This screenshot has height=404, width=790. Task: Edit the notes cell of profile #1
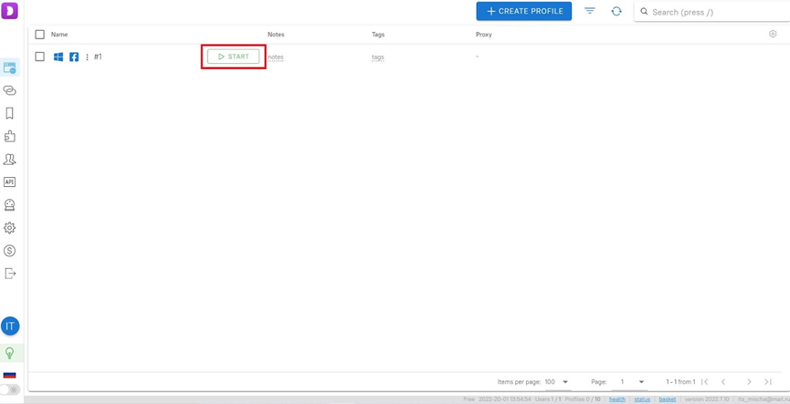[x=276, y=57]
